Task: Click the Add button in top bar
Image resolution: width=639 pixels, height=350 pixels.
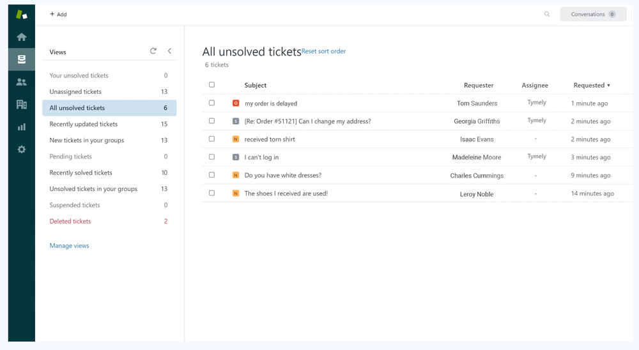Action: pos(58,14)
